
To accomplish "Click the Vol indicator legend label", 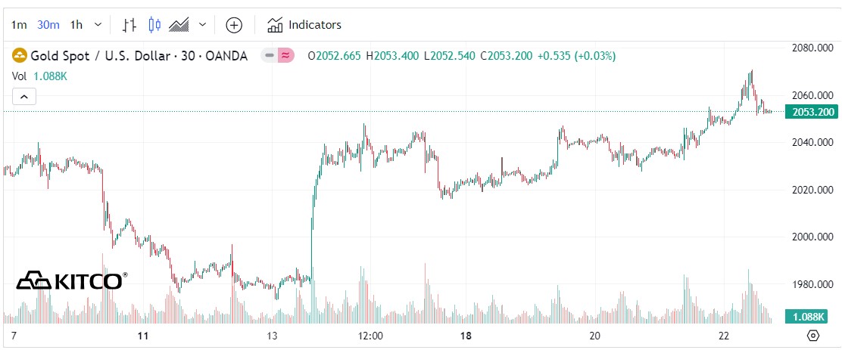I will 20,76.
